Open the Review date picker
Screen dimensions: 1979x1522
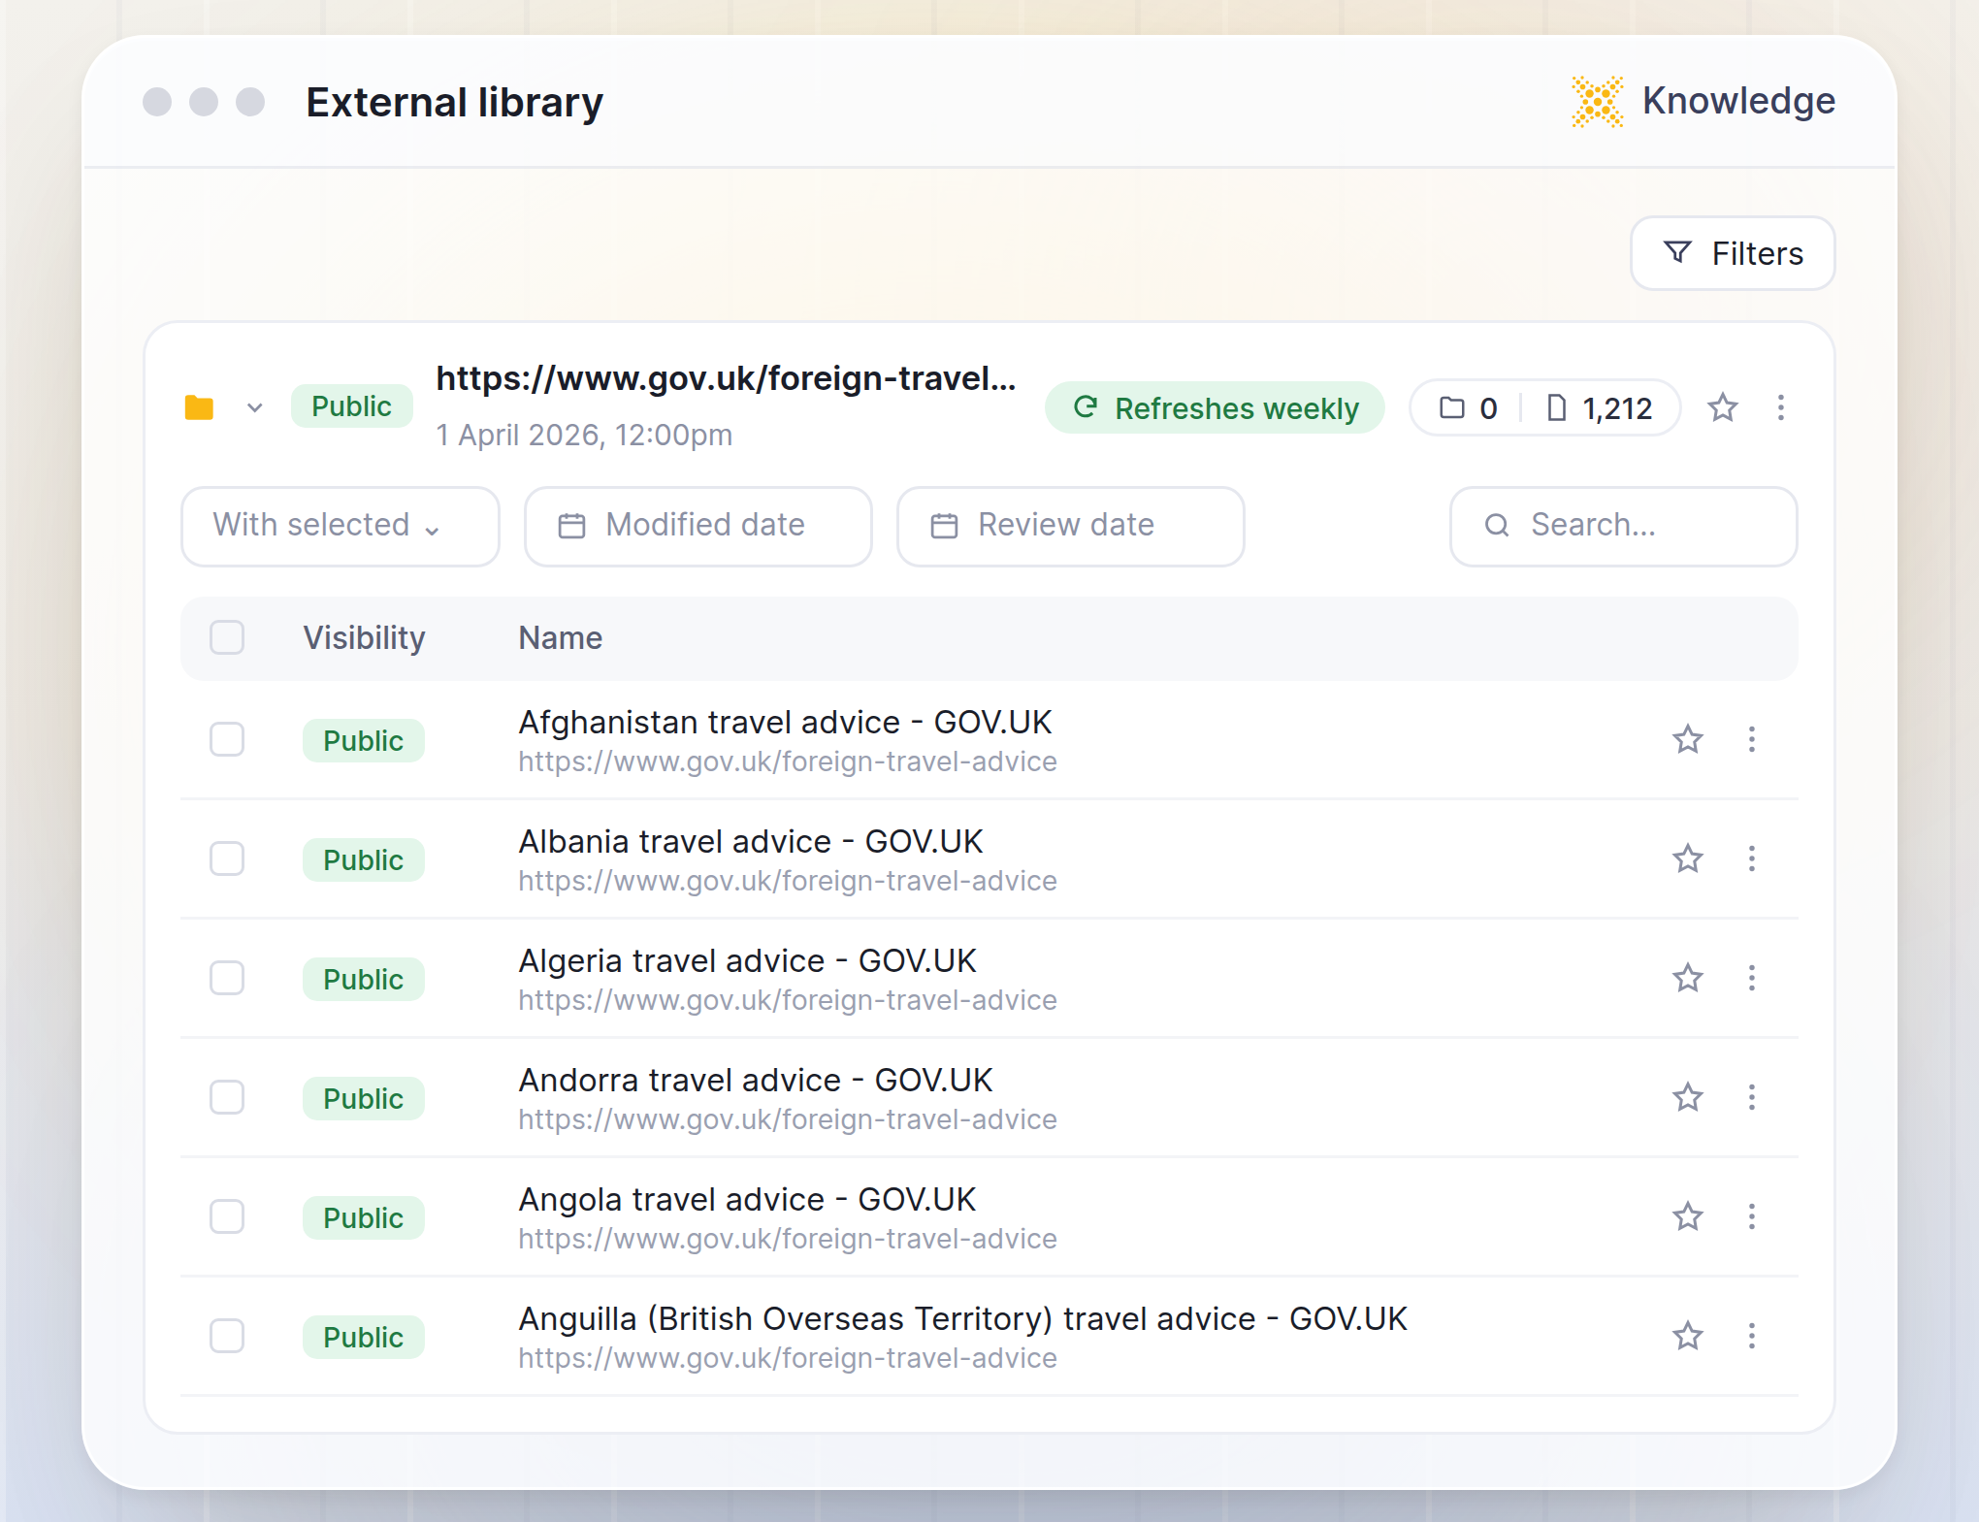(1070, 526)
